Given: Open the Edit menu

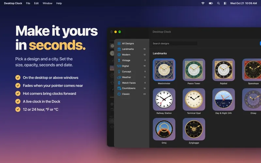Looking at the screenshot, I should coord(36,3).
